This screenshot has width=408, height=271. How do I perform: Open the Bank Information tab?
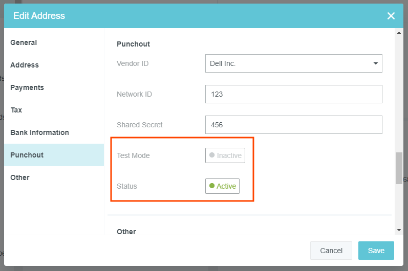[39, 132]
